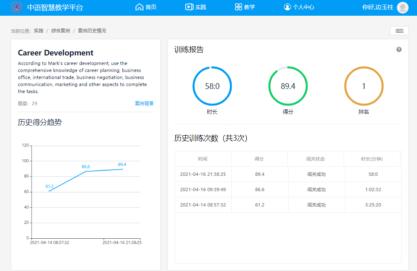
Task: Open the user avatar at top right
Action: pos(402,7)
